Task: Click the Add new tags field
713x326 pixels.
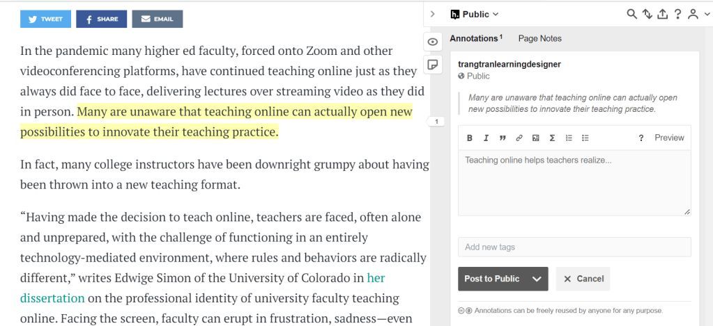Action: [x=574, y=247]
